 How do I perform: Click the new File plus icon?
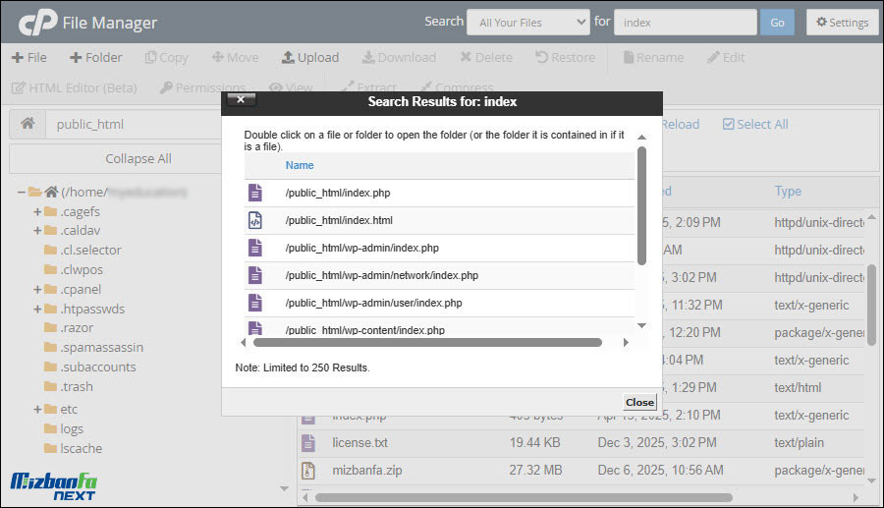17,57
